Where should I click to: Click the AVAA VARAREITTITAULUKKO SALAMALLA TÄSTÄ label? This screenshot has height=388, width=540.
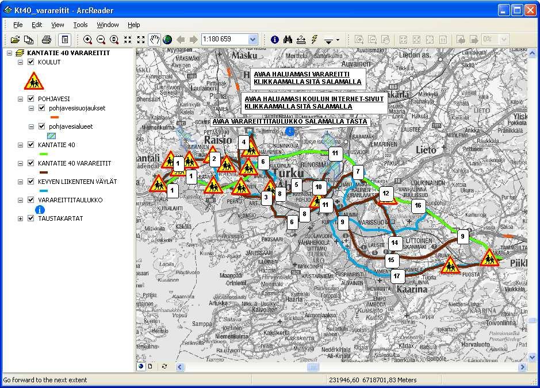click(x=290, y=121)
